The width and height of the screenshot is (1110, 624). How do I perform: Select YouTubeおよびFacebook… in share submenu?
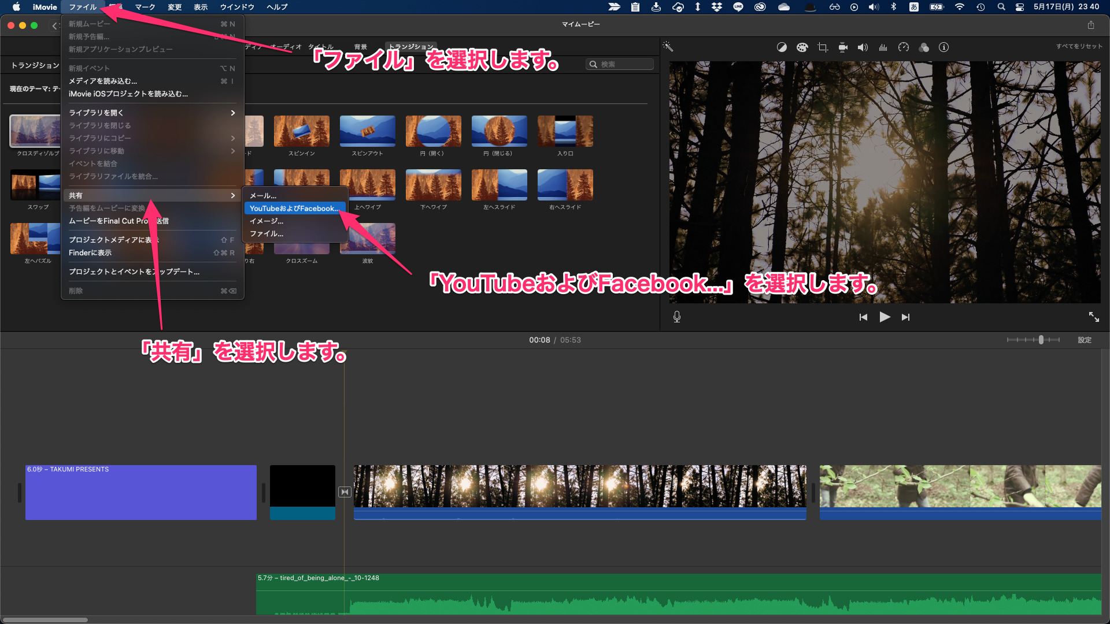[x=294, y=208]
